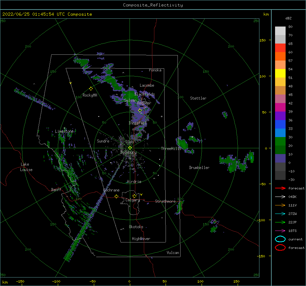
Task: Click the Strathmore town label
Action: [x=165, y=201]
